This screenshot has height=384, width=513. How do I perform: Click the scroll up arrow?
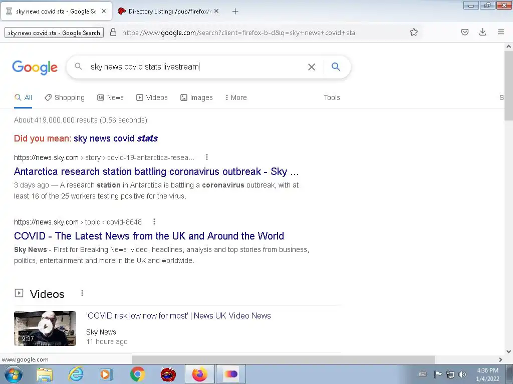pos(509,46)
